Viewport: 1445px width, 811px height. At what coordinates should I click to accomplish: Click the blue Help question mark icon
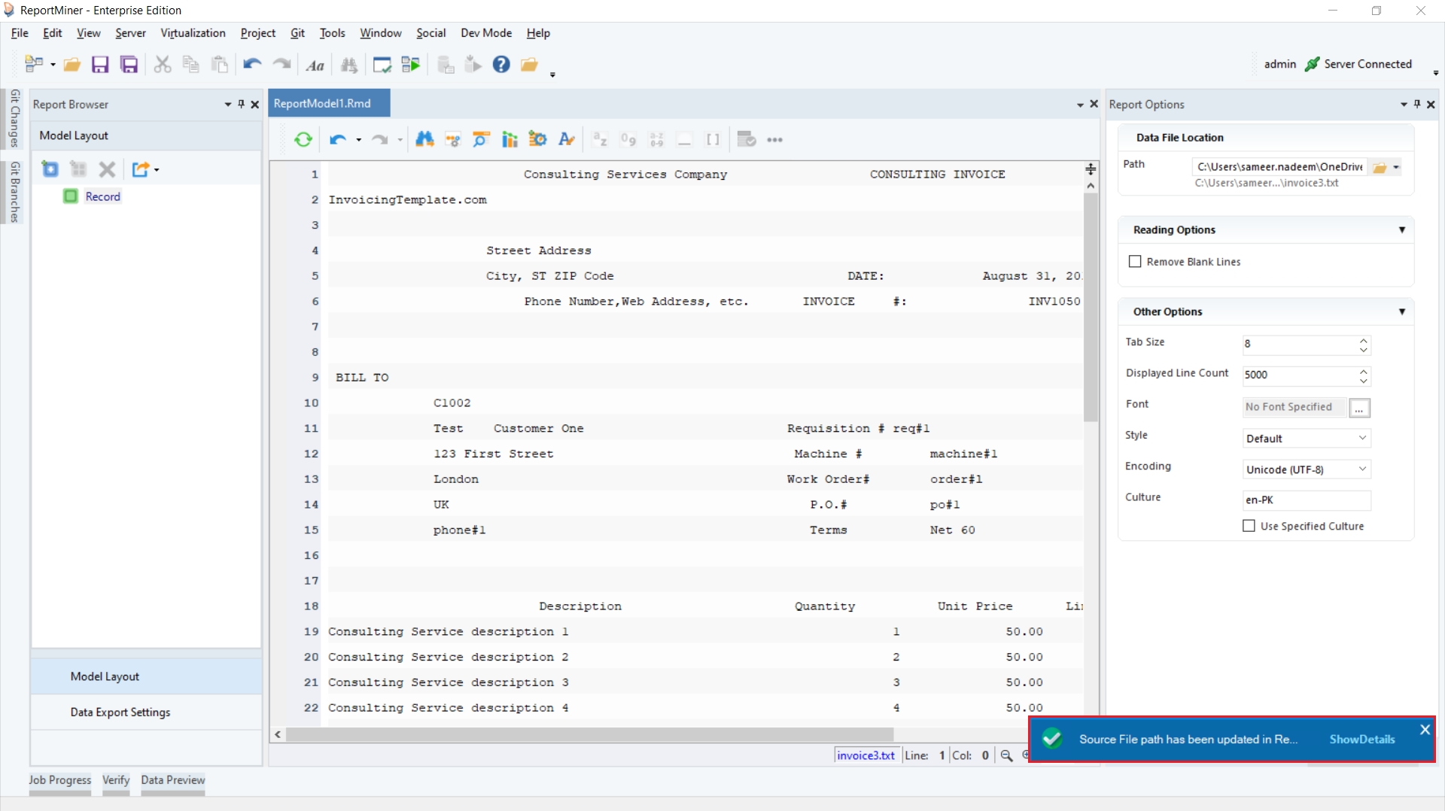[x=501, y=65]
